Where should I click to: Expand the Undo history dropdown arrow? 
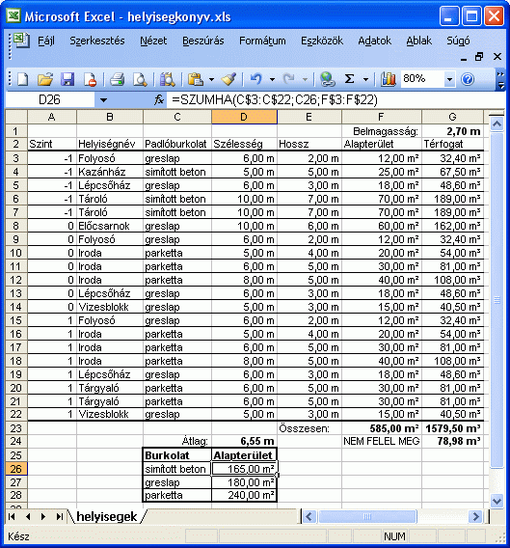coord(272,79)
